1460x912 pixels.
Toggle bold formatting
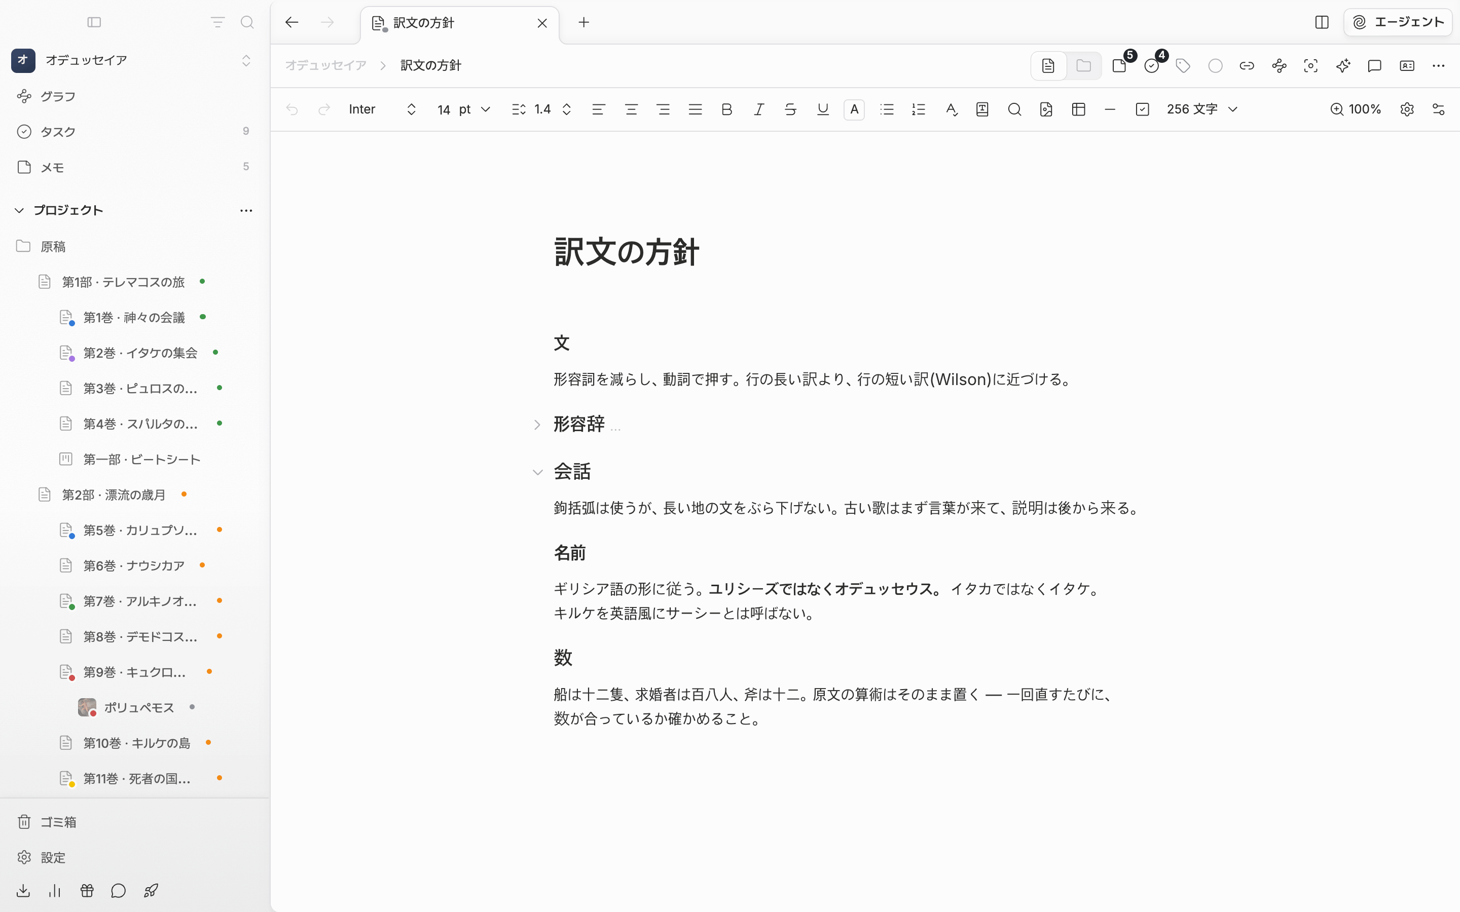tap(727, 109)
